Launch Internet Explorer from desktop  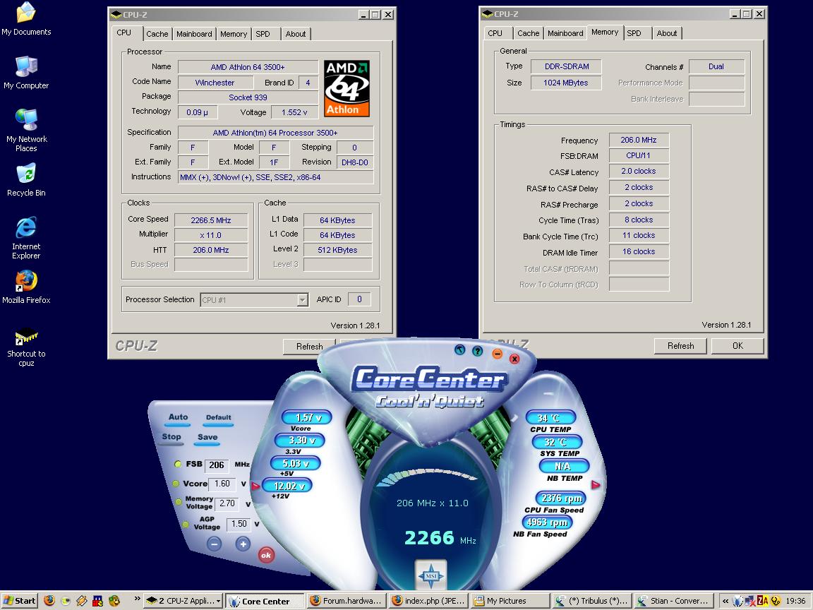[x=26, y=237]
